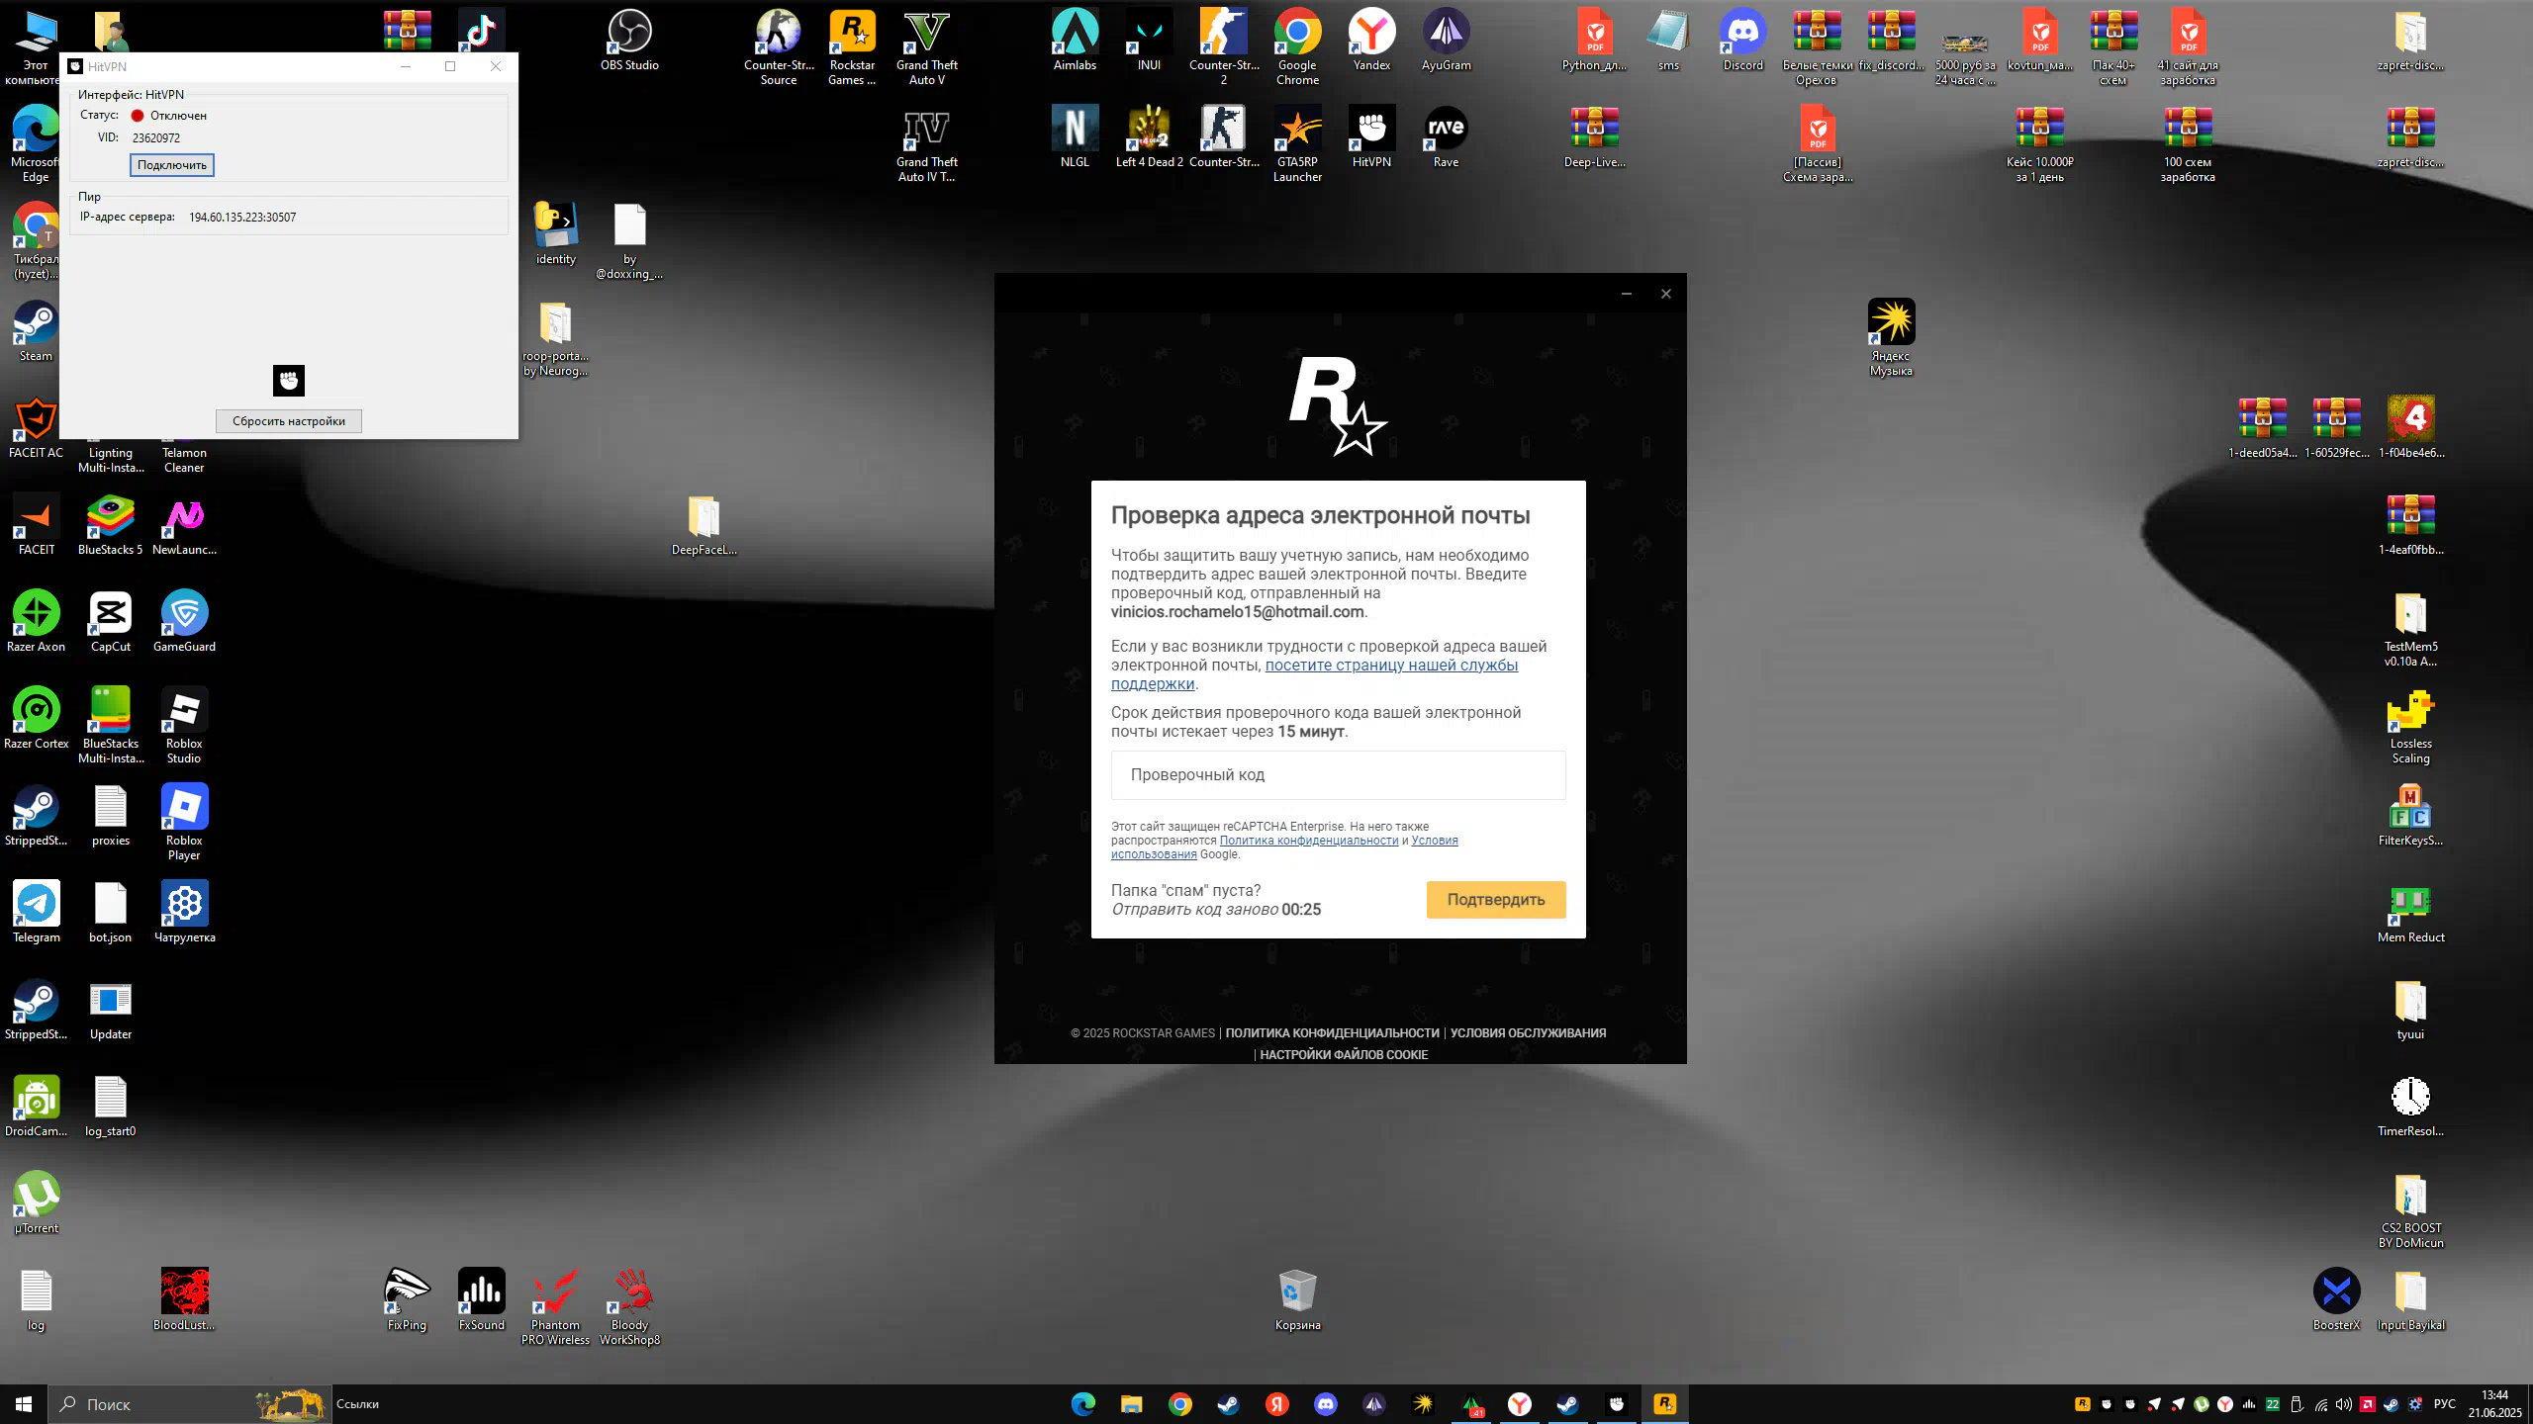
Task: Open Lossless Scaling desktop icon
Action: [2410, 726]
